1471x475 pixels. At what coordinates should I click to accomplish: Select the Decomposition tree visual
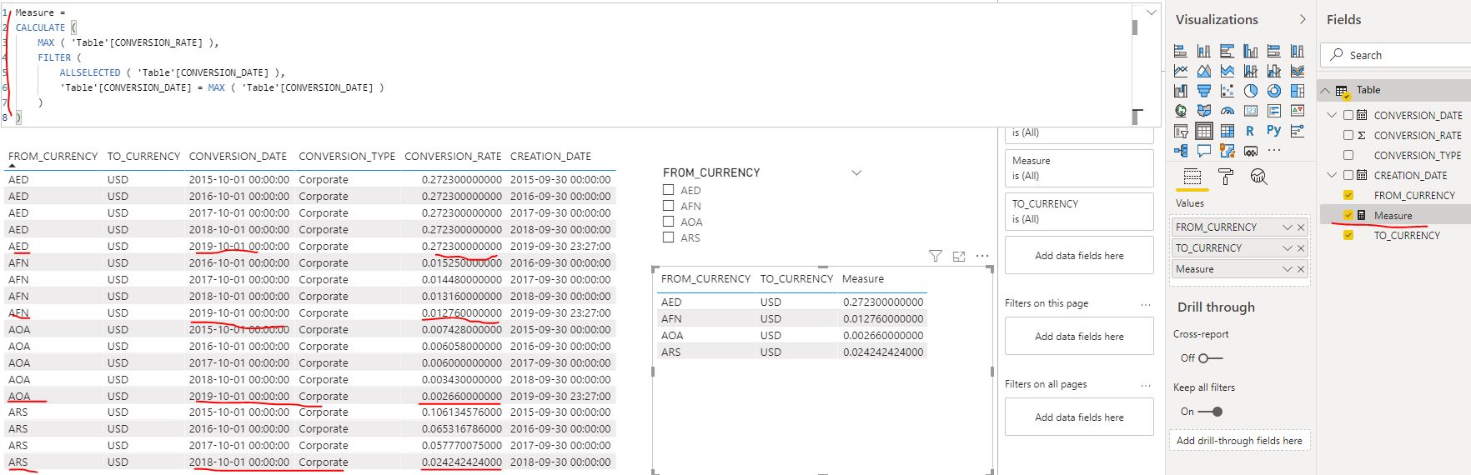tap(1181, 151)
